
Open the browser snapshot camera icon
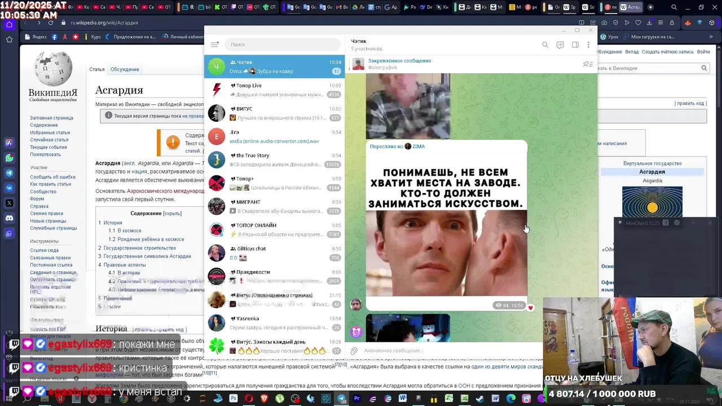pyautogui.click(x=604, y=23)
